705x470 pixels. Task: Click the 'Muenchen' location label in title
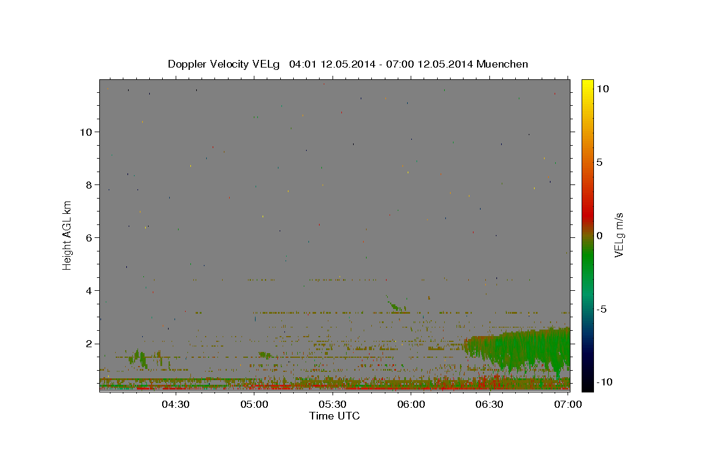pyautogui.click(x=502, y=64)
